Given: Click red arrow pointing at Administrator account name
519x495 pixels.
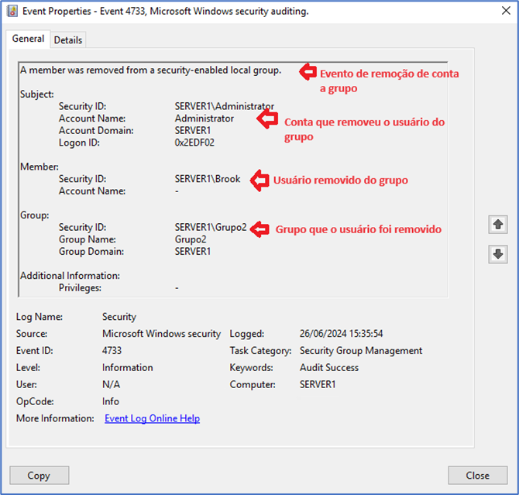Looking at the screenshot, I should [267, 119].
